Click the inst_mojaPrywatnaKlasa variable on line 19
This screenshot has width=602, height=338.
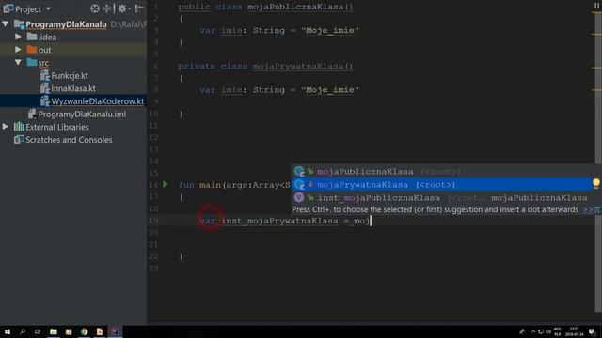pos(279,221)
